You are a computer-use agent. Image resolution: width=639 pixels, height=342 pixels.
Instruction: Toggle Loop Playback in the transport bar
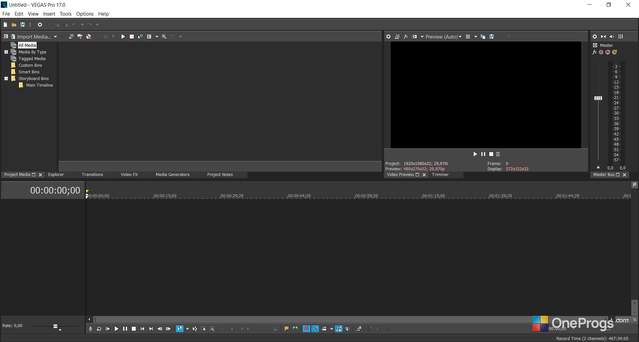tap(99, 329)
